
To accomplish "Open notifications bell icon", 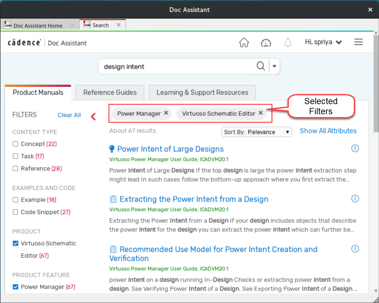I will pyautogui.click(x=288, y=43).
